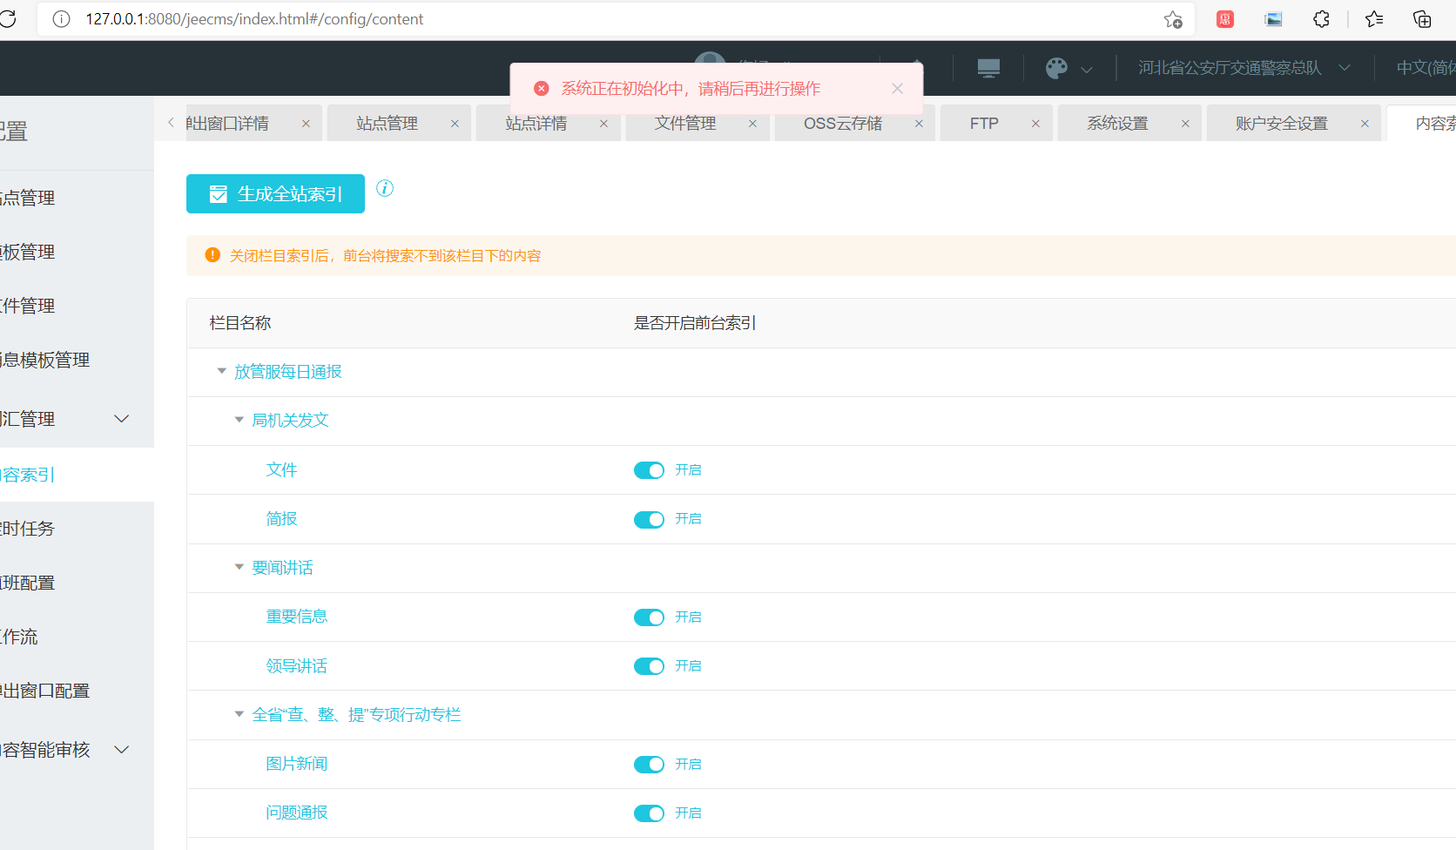Viewport: 1456px width, 850px height.
Task: Click the 栏目名称 column header
Action: pyautogui.click(x=240, y=323)
